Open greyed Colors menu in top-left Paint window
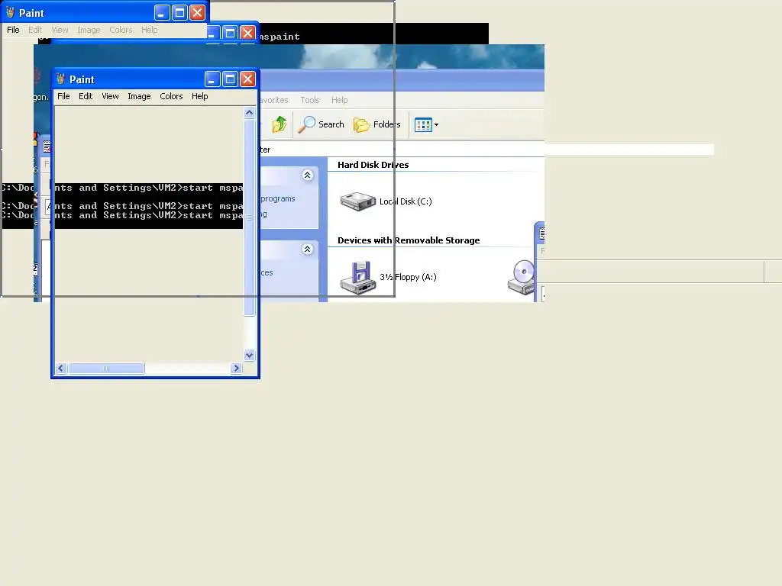 pos(121,30)
